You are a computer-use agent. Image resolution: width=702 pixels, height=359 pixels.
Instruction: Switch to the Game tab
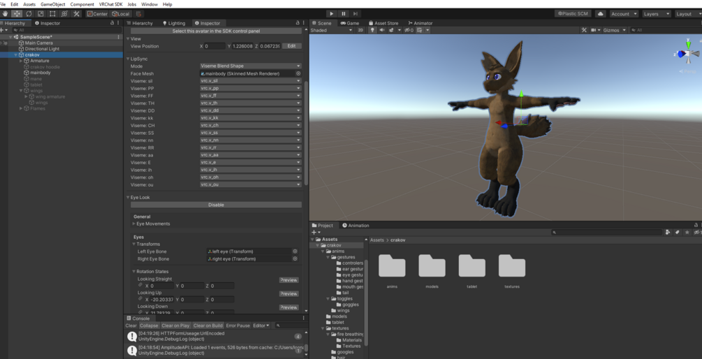point(350,23)
